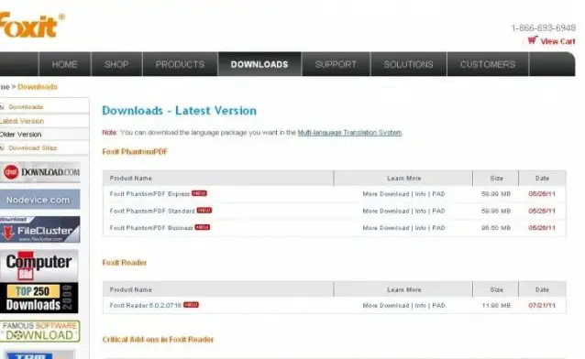
Task: Click the Foxit PhantomPDF Standard product name
Action: pyautogui.click(x=152, y=211)
